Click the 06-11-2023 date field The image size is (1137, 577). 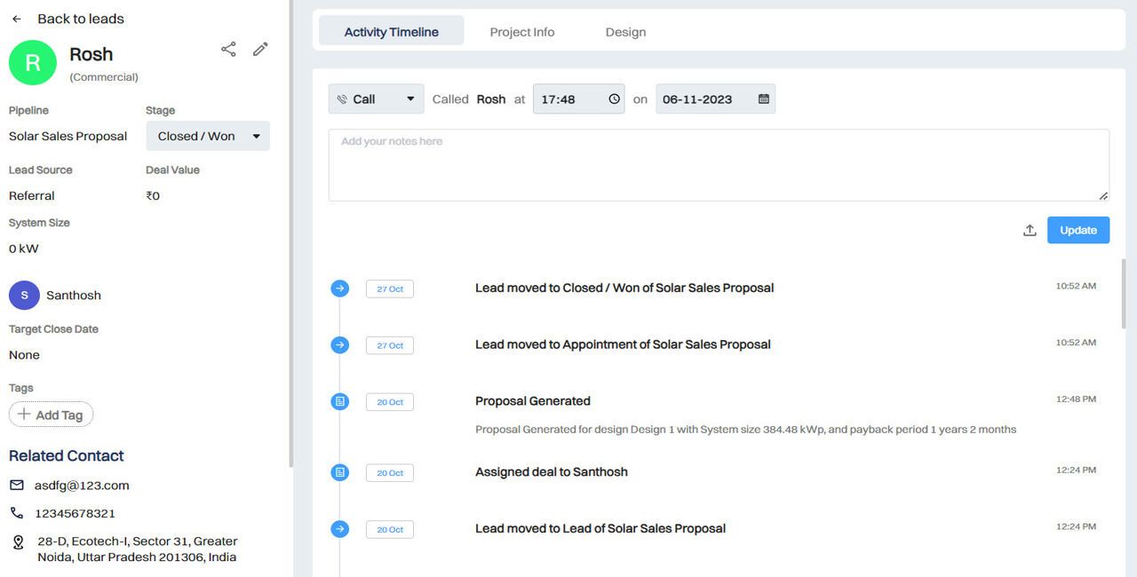click(715, 99)
